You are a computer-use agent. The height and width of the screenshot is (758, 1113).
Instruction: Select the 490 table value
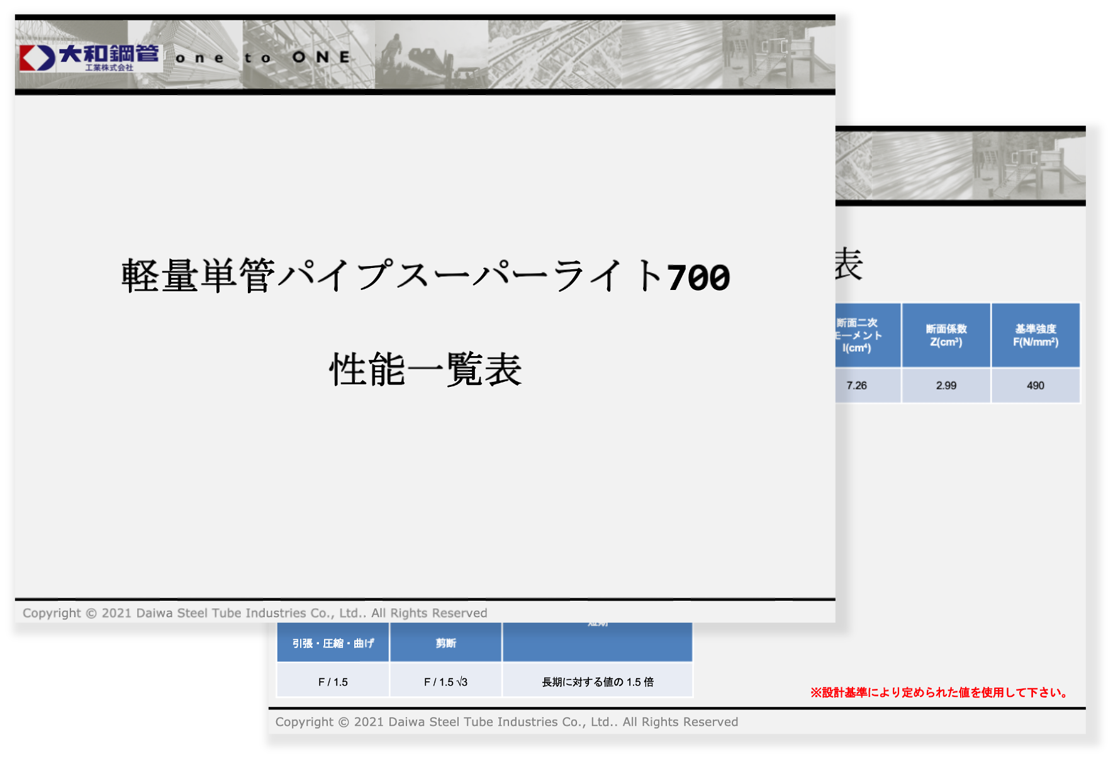coord(1036,386)
